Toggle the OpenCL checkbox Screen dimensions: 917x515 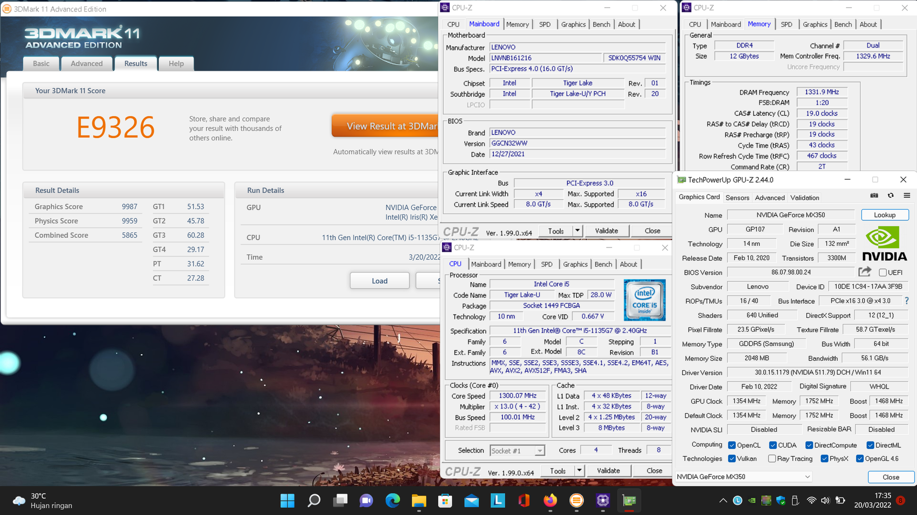(732, 445)
